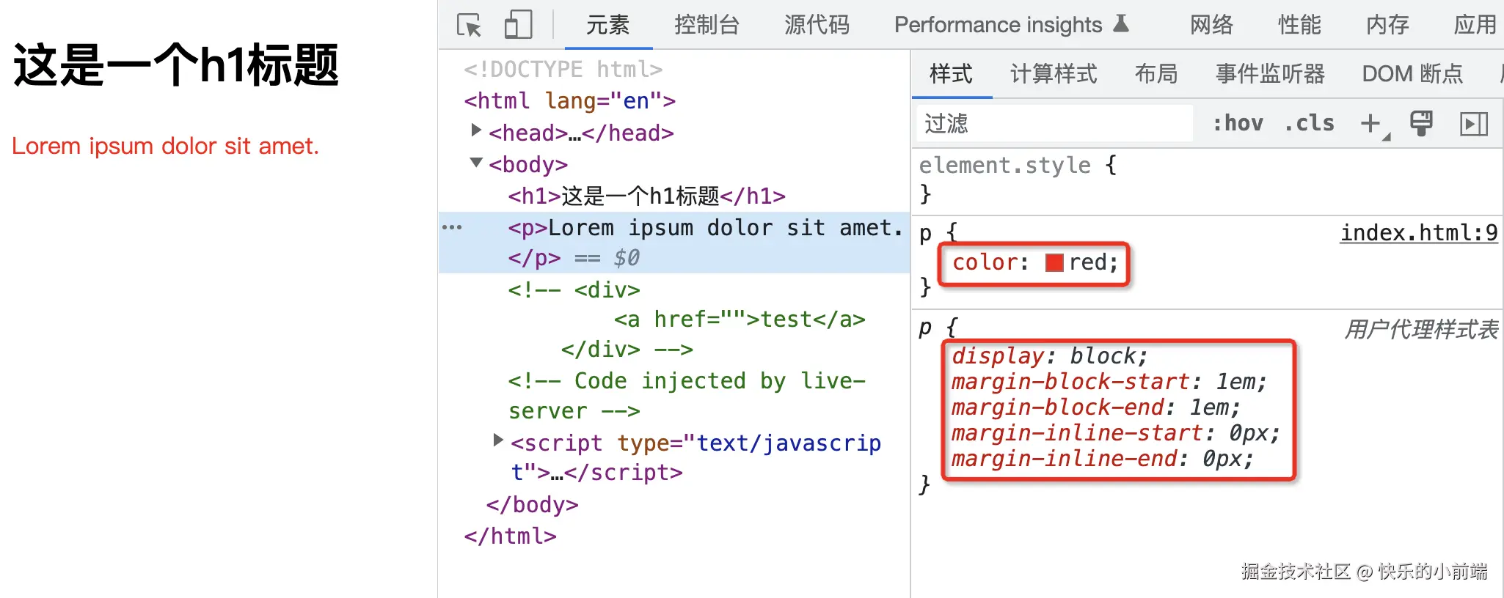Activate the inspect element picker icon
The width and height of the screenshot is (1504, 598).
tap(469, 26)
